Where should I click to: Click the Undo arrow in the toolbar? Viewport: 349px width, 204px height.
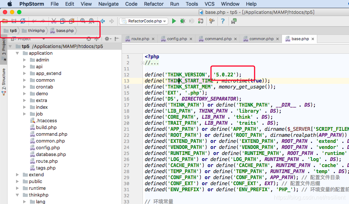[34, 21]
